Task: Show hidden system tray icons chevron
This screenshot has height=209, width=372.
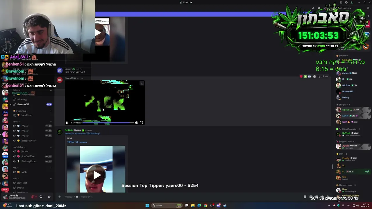Action: pos(329,206)
